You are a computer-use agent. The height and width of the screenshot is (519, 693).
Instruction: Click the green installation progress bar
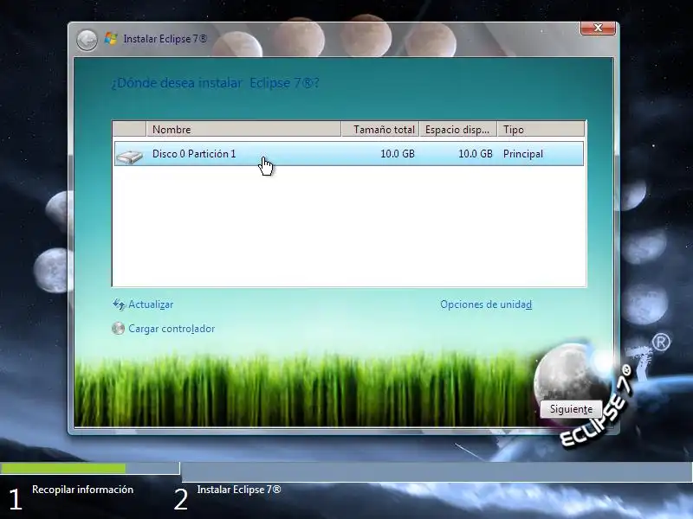pyautogui.click(x=63, y=468)
